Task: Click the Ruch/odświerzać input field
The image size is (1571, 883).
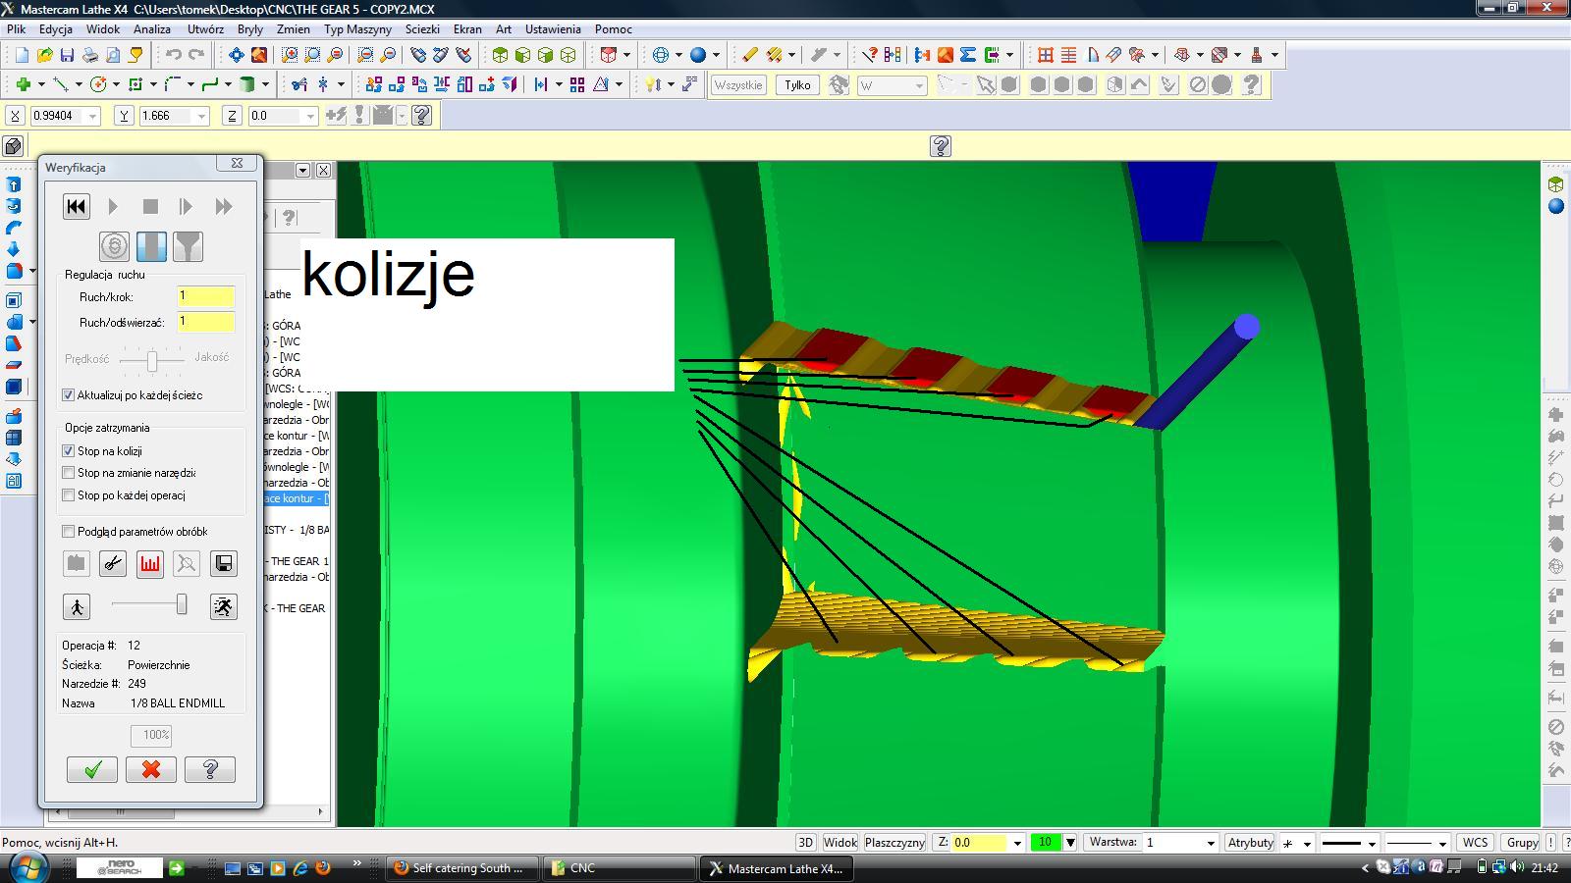Action: click(206, 322)
